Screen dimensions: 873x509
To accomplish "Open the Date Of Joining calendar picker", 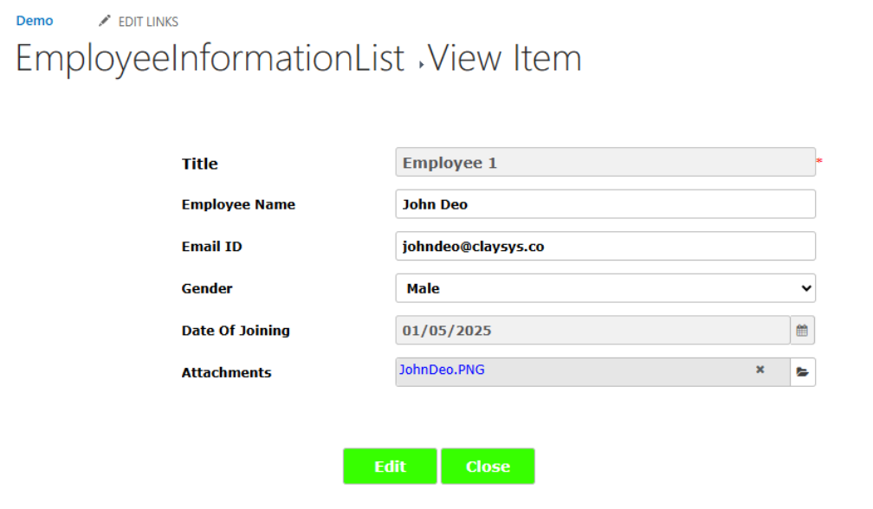I will click(x=802, y=331).
